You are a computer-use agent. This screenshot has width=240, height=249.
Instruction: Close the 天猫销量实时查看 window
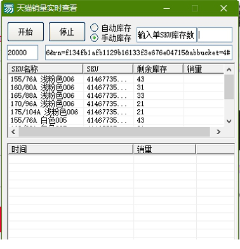[223, 8]
